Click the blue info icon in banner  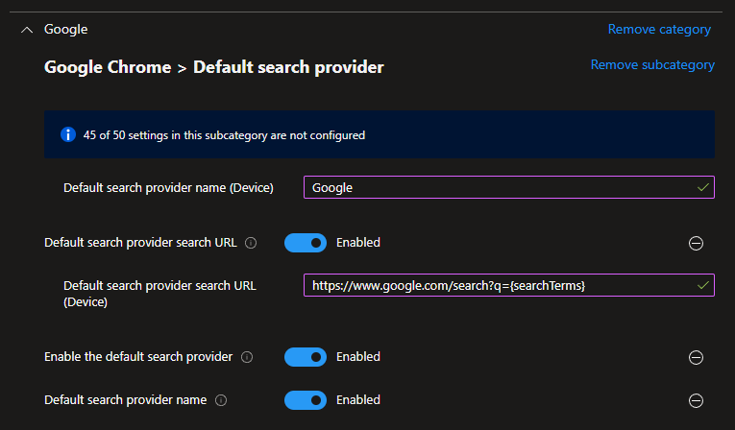tap(68, 134)
